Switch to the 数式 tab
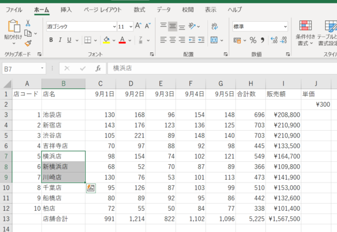 coord(139,9)
